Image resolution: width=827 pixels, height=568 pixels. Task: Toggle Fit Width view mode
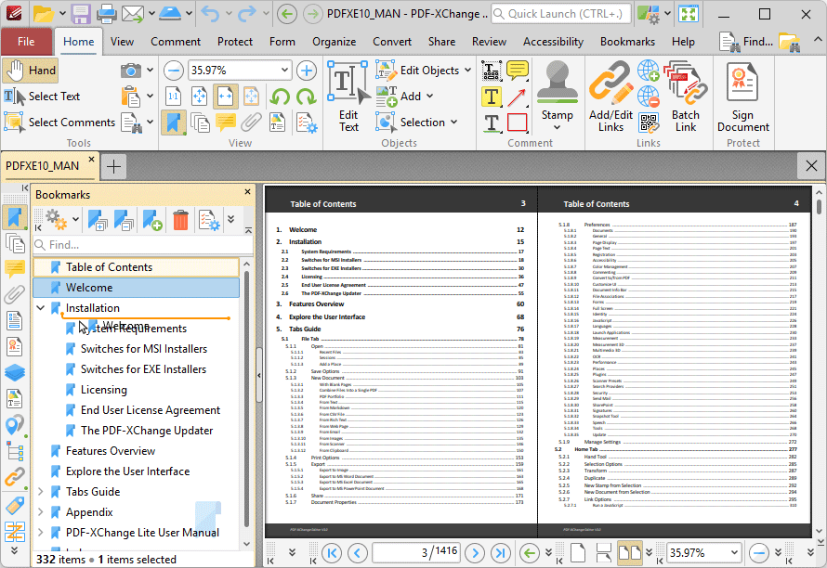(x=225, y=97)
